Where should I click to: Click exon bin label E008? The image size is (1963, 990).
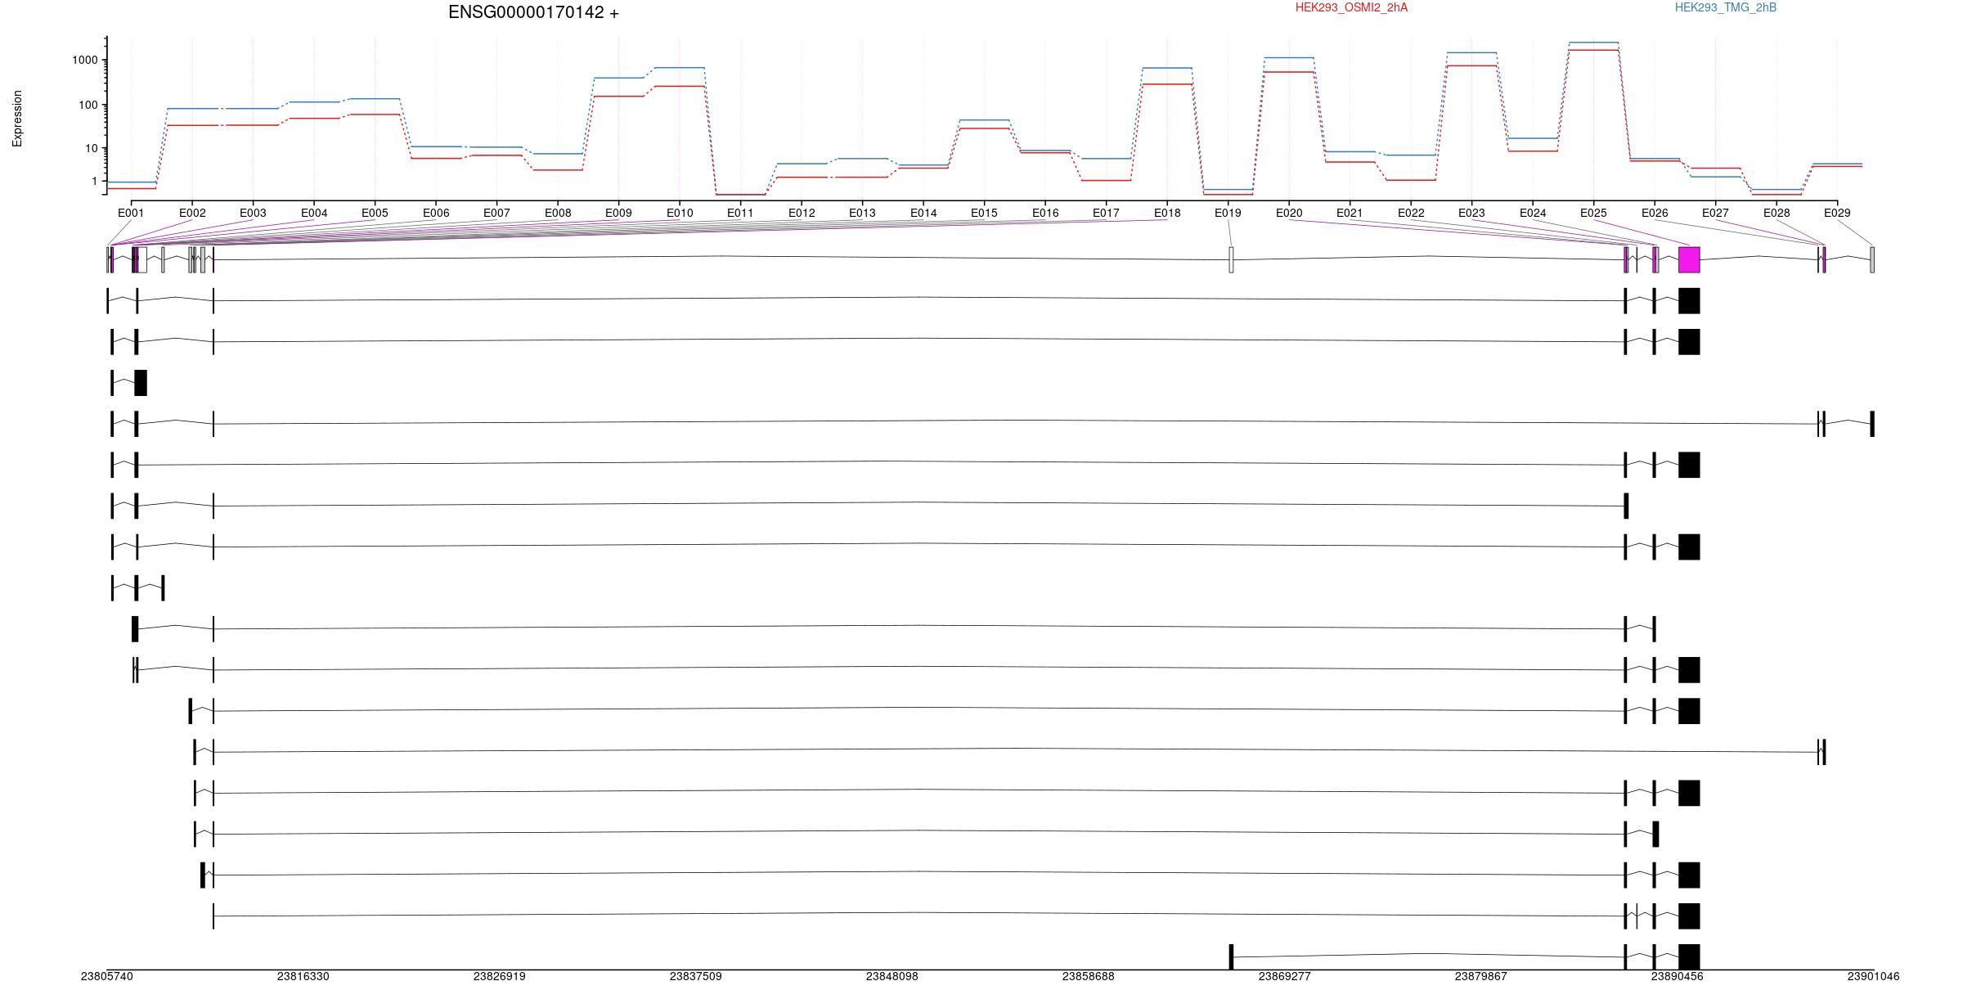[558, 213]
